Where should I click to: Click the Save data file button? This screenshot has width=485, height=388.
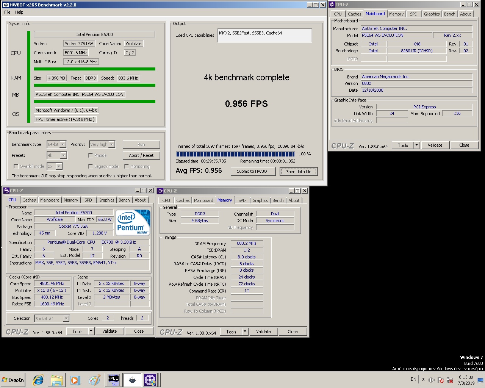coord(299,172)
